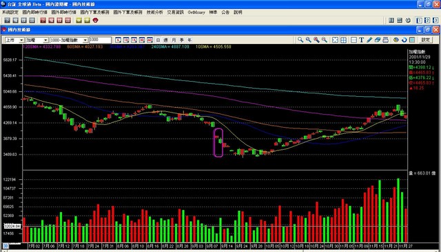Open the 上市 market dropdown

(x=14, y=41)
